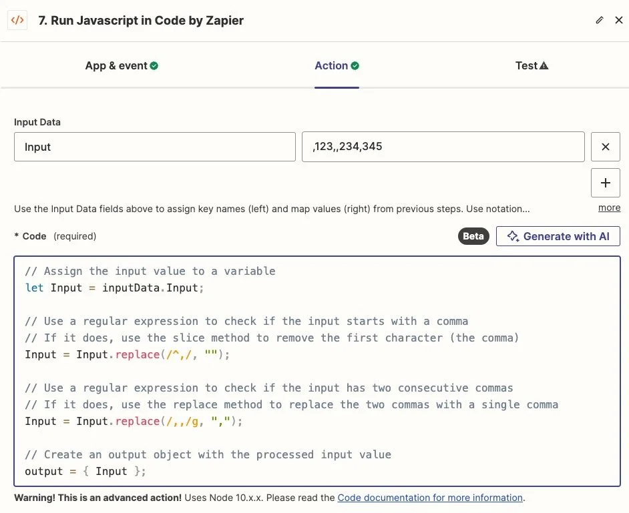Edit the Input key name field
Screen dimensions: 629x513
coord(155,147)
